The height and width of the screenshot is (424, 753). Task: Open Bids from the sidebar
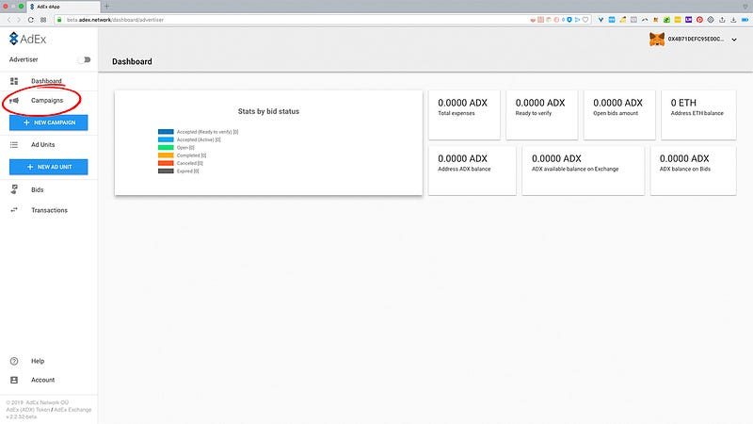click(x=38, y=190)
